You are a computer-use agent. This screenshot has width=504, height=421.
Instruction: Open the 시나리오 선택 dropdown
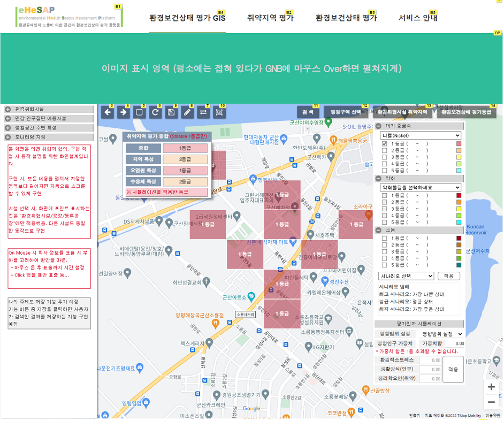coord(406,276)
